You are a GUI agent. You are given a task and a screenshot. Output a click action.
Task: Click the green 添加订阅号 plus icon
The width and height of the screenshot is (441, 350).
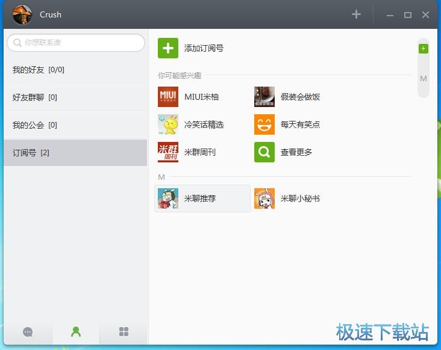(168, 48)
